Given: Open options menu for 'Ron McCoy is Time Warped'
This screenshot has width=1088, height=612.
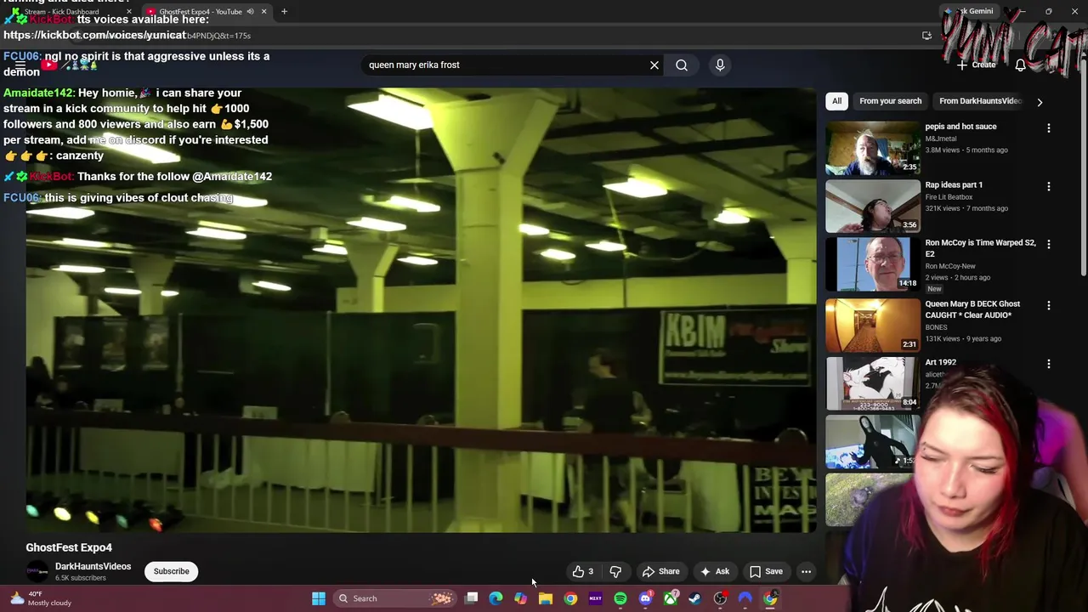Looking at the screenshot, I should coord(1049,244).
